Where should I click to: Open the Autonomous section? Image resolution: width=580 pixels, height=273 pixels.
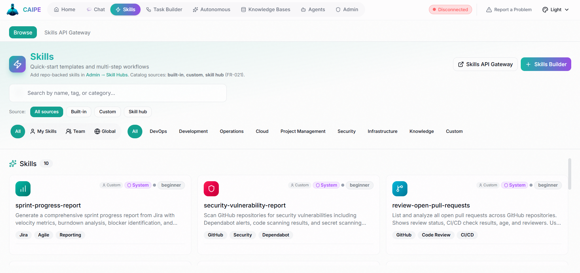pos(211,9)
